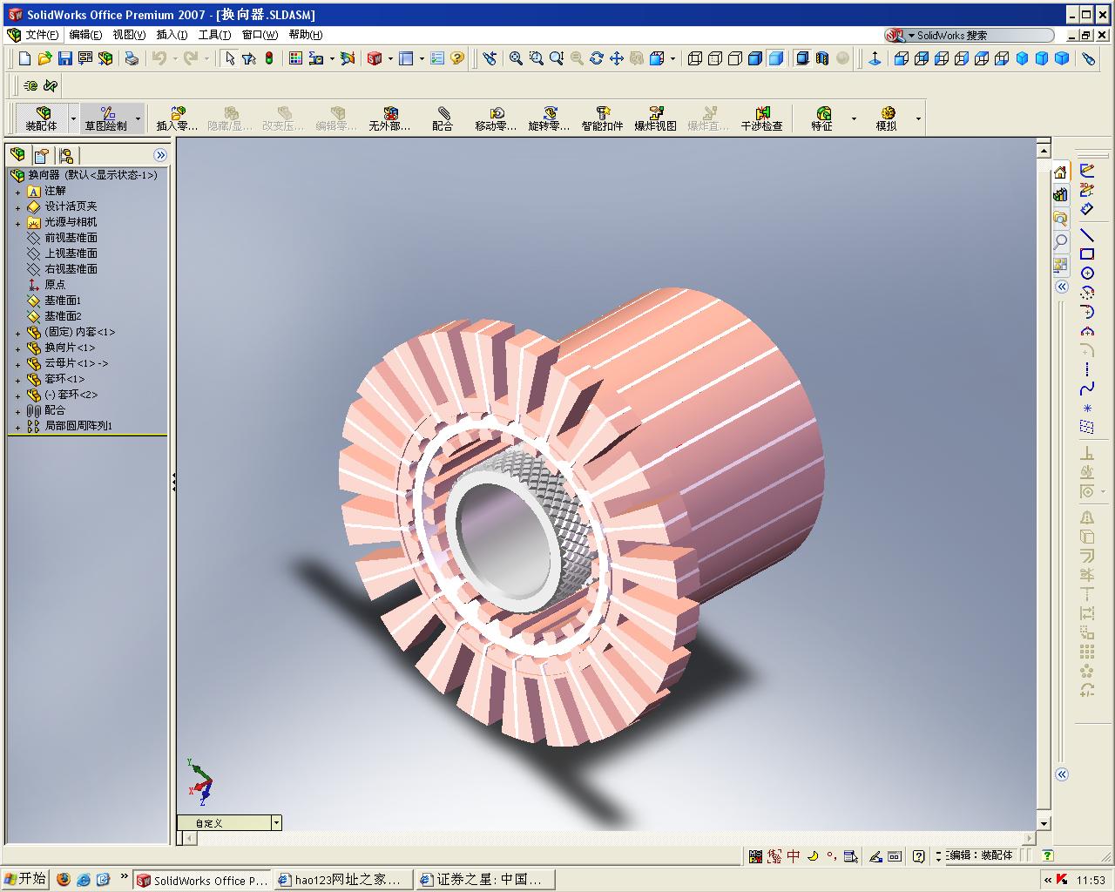Image resolution: width=1115 pixels, height=892 pixels.
Task: Click the SolidWorks Office taskbar button
Action: 202,880
